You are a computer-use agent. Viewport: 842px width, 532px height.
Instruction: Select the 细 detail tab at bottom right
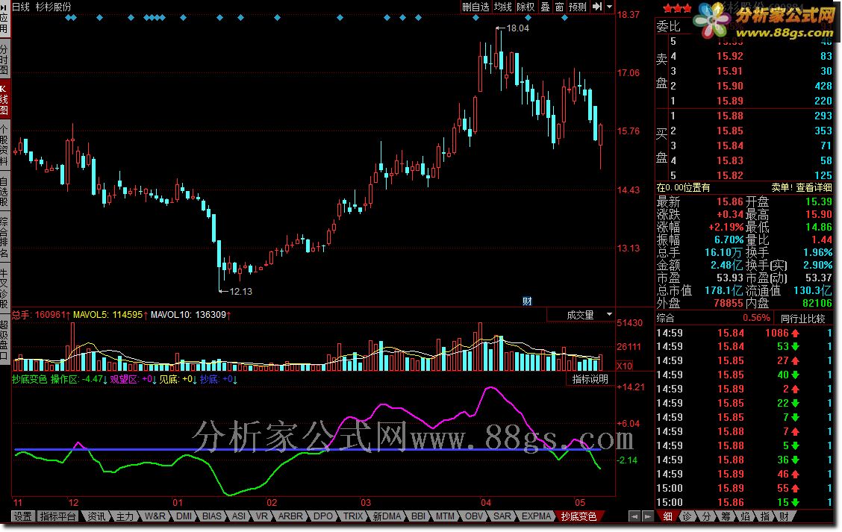pos(667,516)
